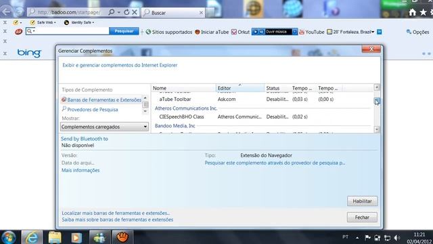Screen dimensions: 433x244
Task: Click the bing logo
Action: 29,53
